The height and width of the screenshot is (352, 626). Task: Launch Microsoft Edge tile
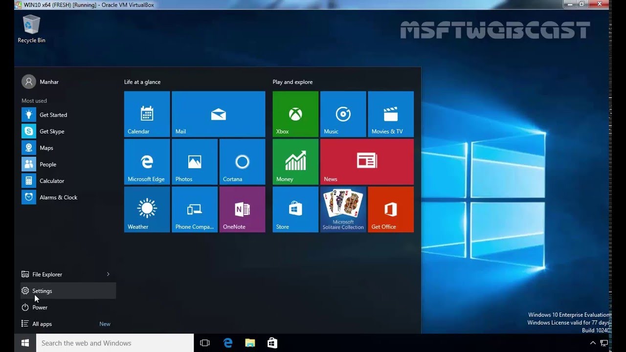point(147,162)
